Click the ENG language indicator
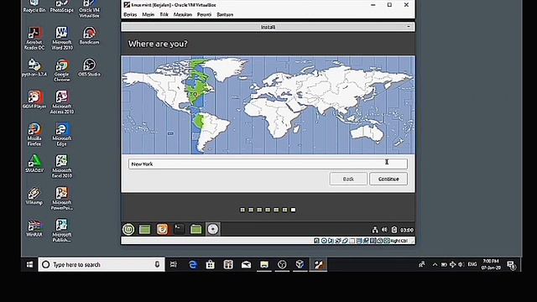Screen dimensions: 537x302 472,264
